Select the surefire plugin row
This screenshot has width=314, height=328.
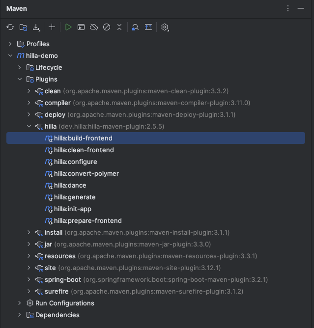pyautogui.click(x=156, y=291)
